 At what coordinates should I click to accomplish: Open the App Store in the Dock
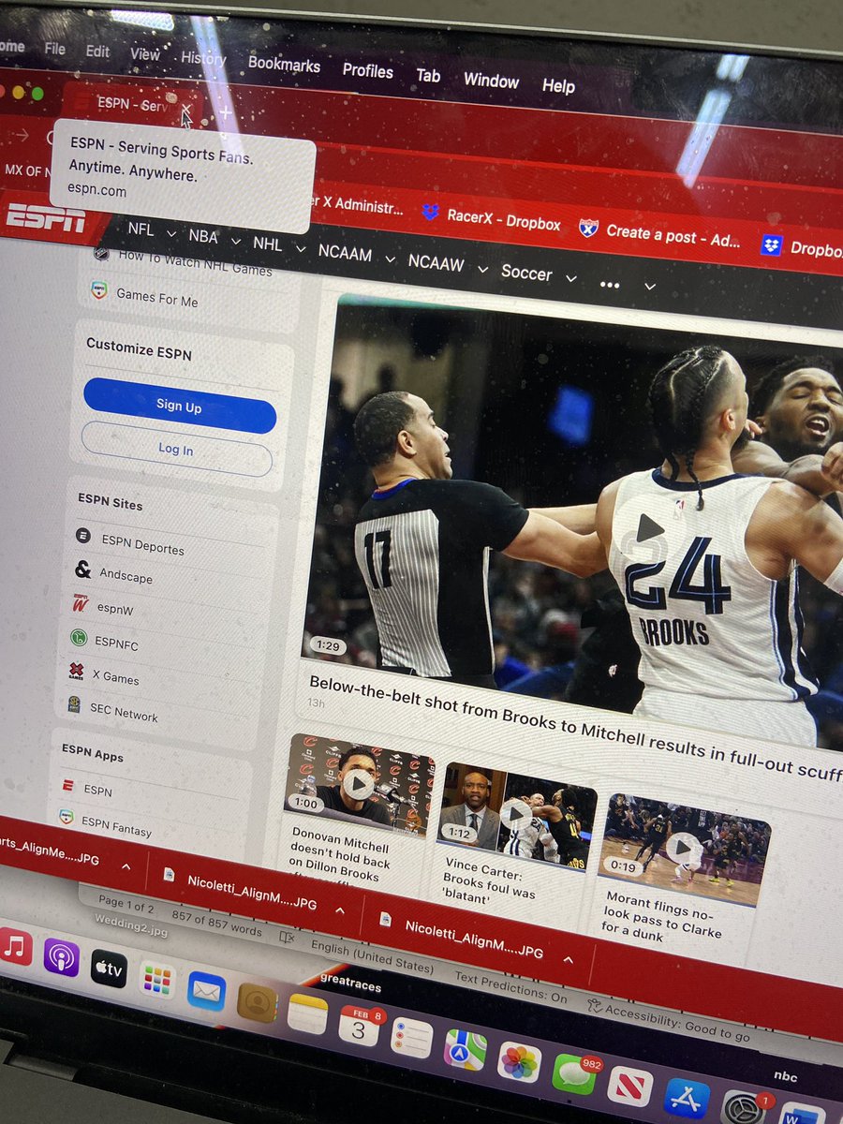[x=687, y=1098]
